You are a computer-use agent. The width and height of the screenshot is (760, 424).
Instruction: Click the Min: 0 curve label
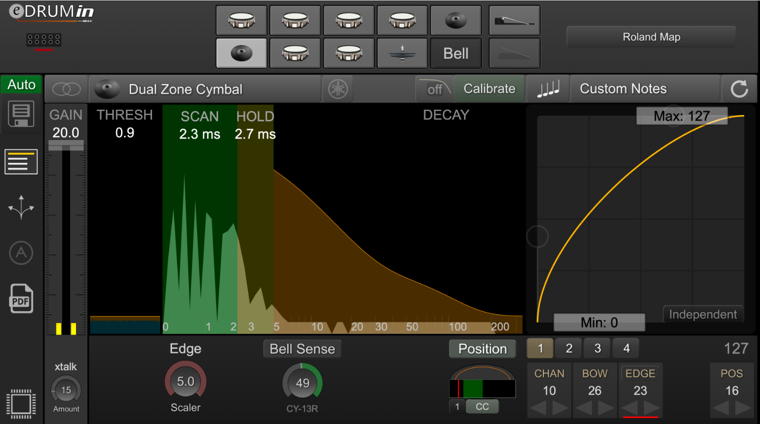599,322
